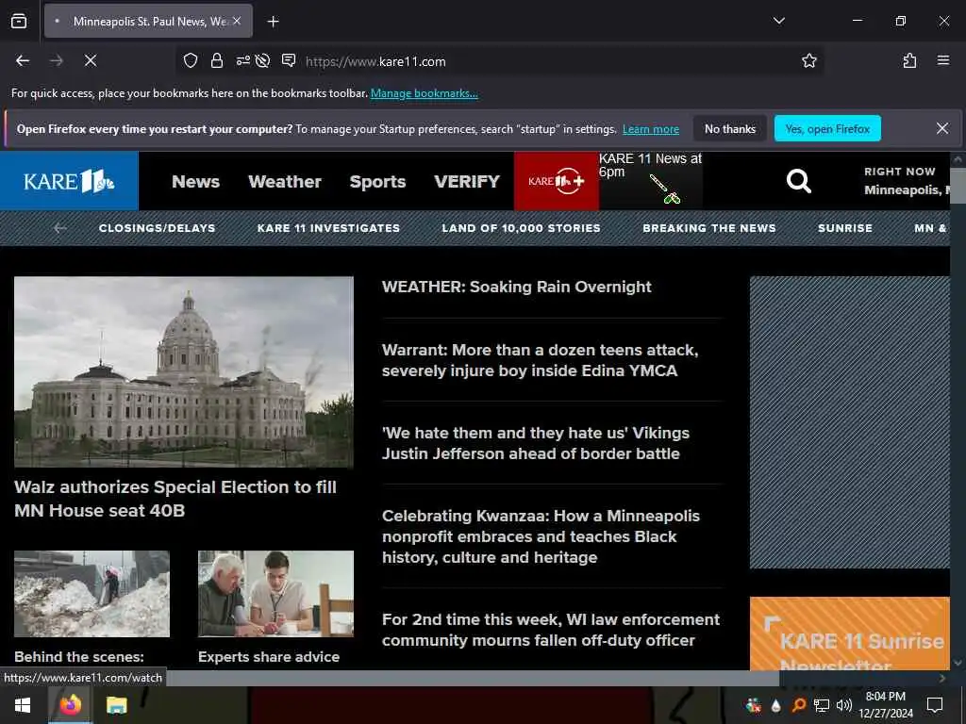The height and width of the screenshot is (724, 966).
Task: Open the Firefox extensions menu
Action: (909, 60)
